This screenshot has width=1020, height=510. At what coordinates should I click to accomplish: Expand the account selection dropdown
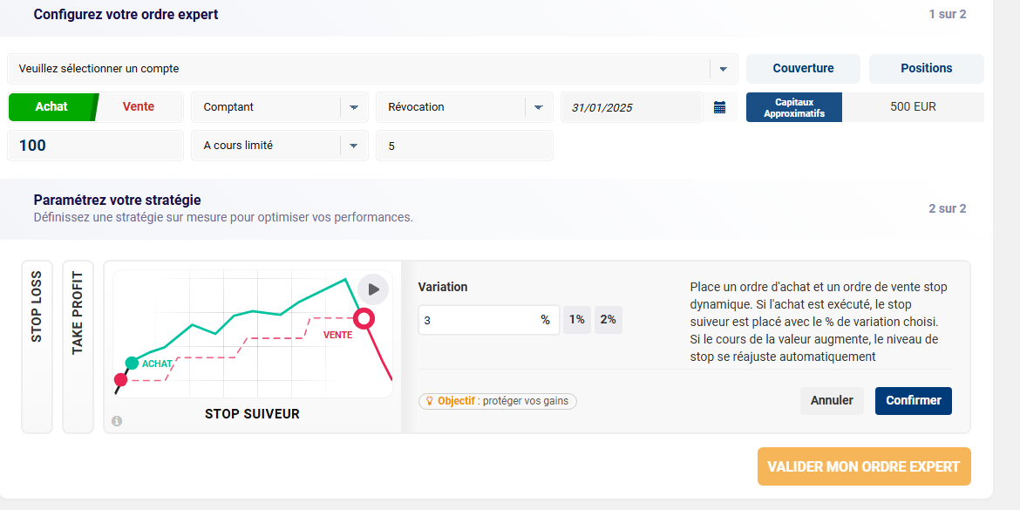pyautogui.click(x=722, y=69)
